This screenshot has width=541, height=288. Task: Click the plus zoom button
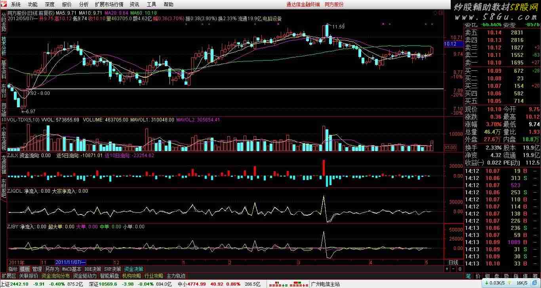447,269
